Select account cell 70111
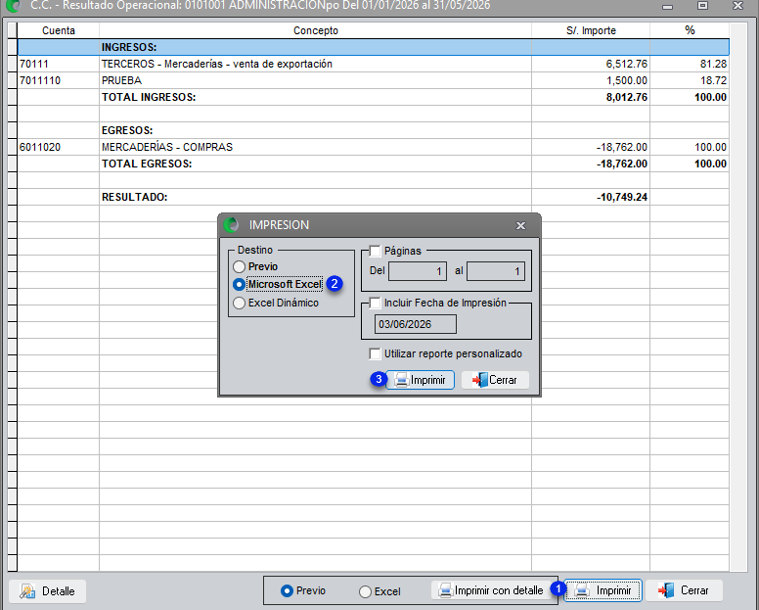 tap(59, 64)
